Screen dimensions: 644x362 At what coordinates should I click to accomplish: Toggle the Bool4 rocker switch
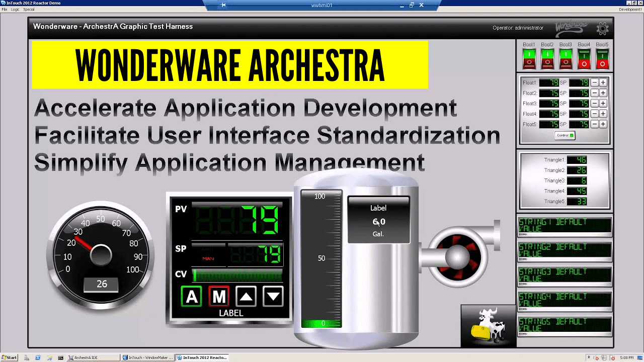coord(584,59)
